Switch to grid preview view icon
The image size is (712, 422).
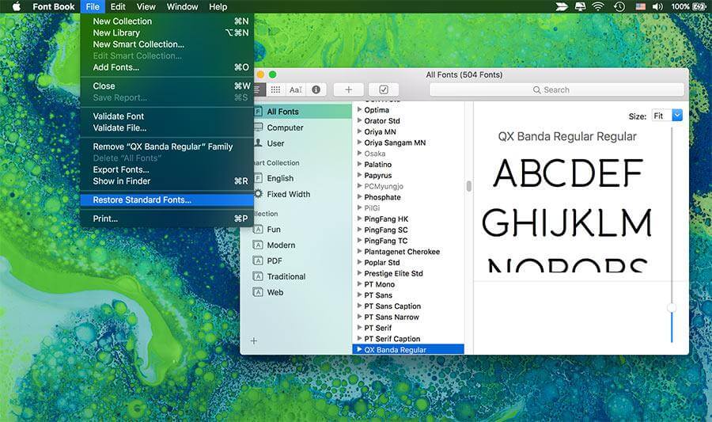coord(275,89)
